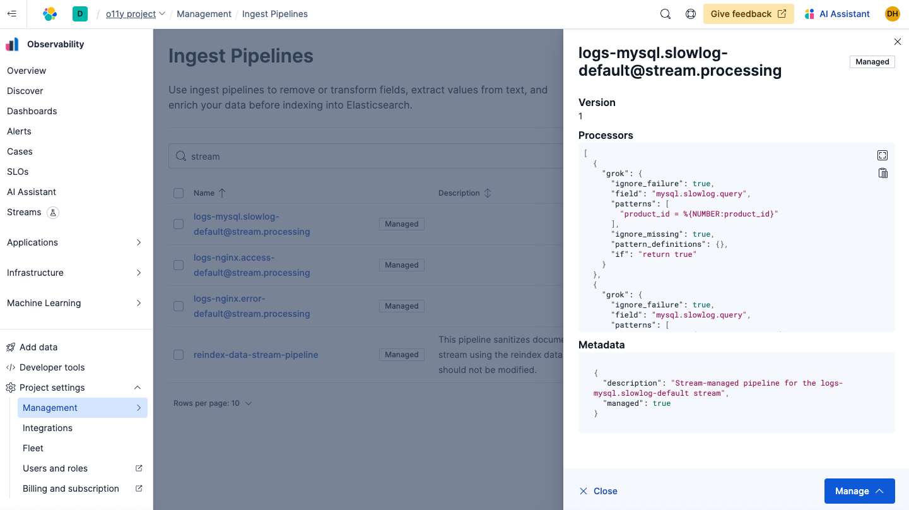Screen dimensions: 909x510
Task: Go to Integrations under Project settings
Action: click(x=47, y=428)
